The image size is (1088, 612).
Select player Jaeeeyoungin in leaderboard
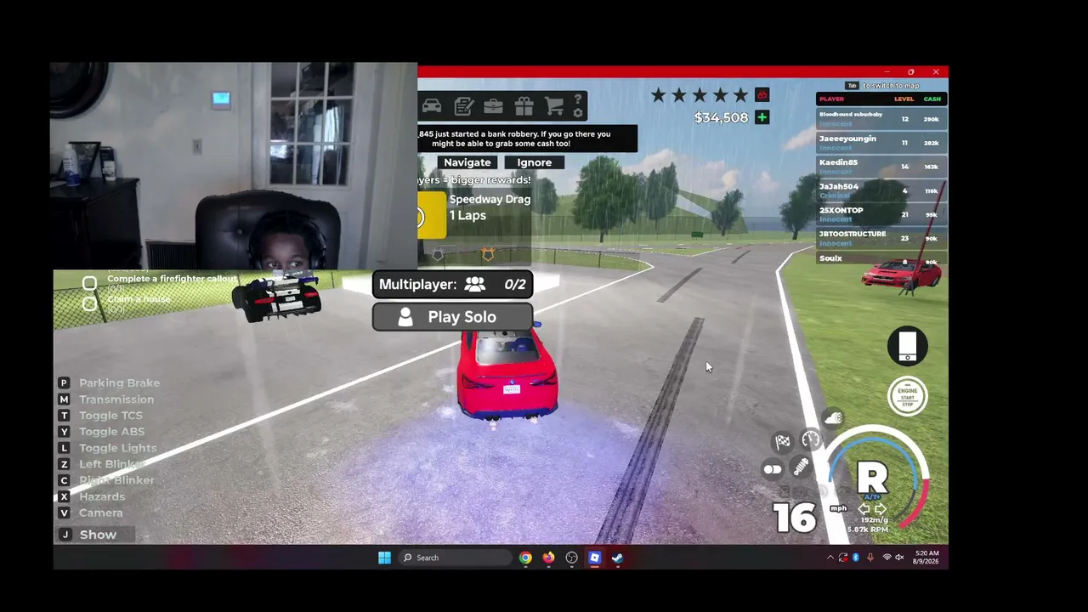point(881,142)
